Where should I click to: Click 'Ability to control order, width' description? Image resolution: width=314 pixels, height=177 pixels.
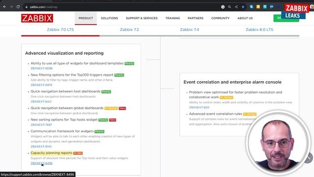(x=240, y=102)
